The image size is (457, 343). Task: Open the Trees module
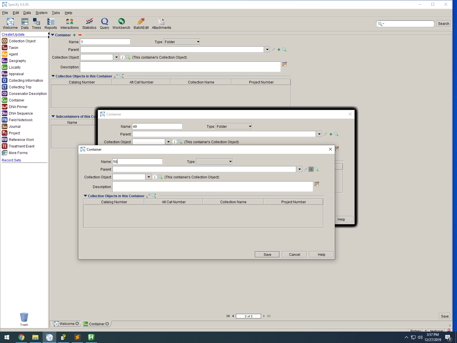36,23
